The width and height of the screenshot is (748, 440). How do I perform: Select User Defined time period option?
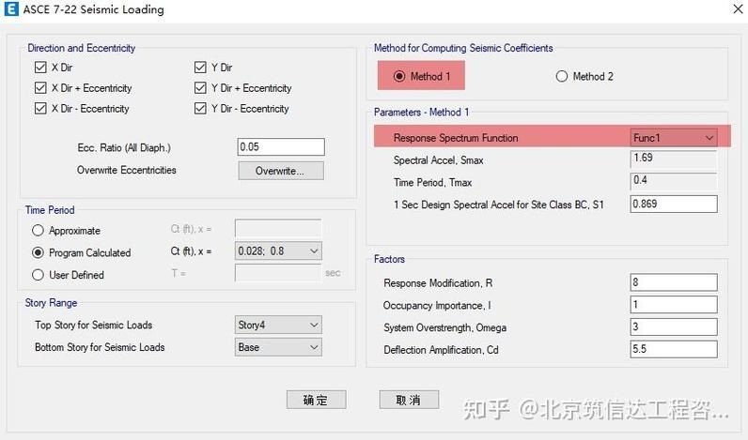[x=38, y=275]
